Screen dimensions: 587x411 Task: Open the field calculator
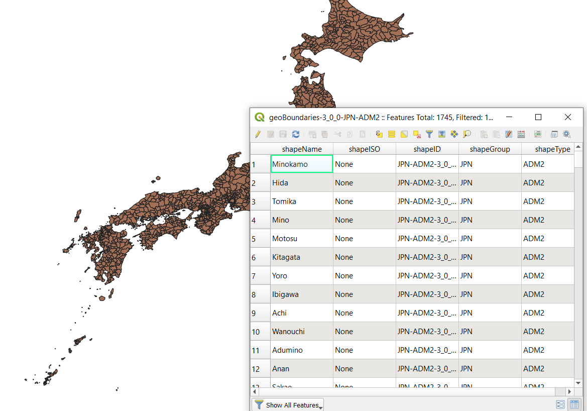[521, 134]
